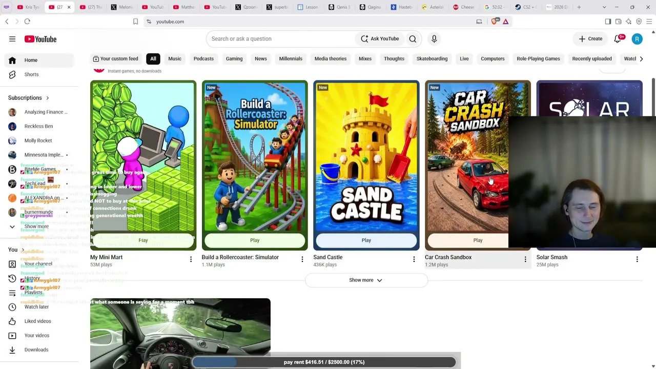Select the Media theories filter chip
The height and width of the screenshot is (369, 656).
coord(331,59)
